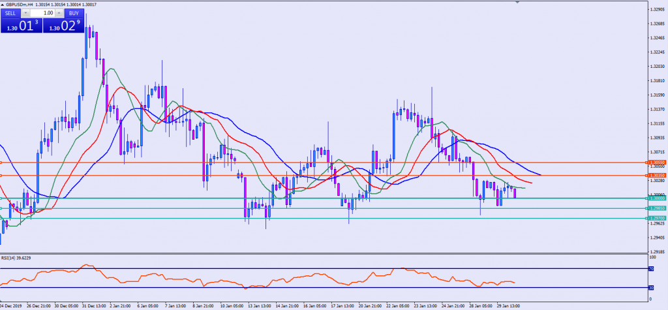Select the 1.30000 teal price label
Viewport: 668px width, 310px height.
click(654, 198)
